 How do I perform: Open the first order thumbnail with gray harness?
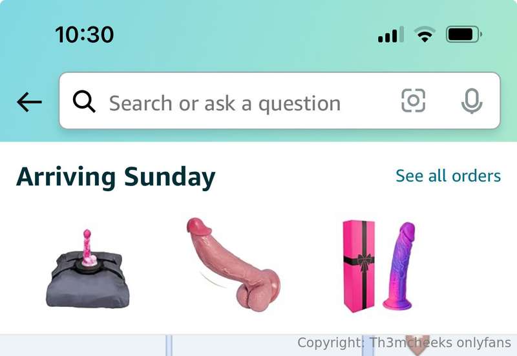[x=88, y=269]
